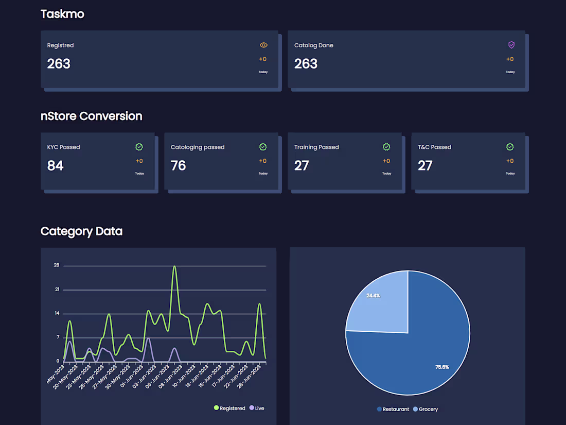Collapse the Category Data section
The width and height of the screenshot is (566, 425).
tap(81, 231)
